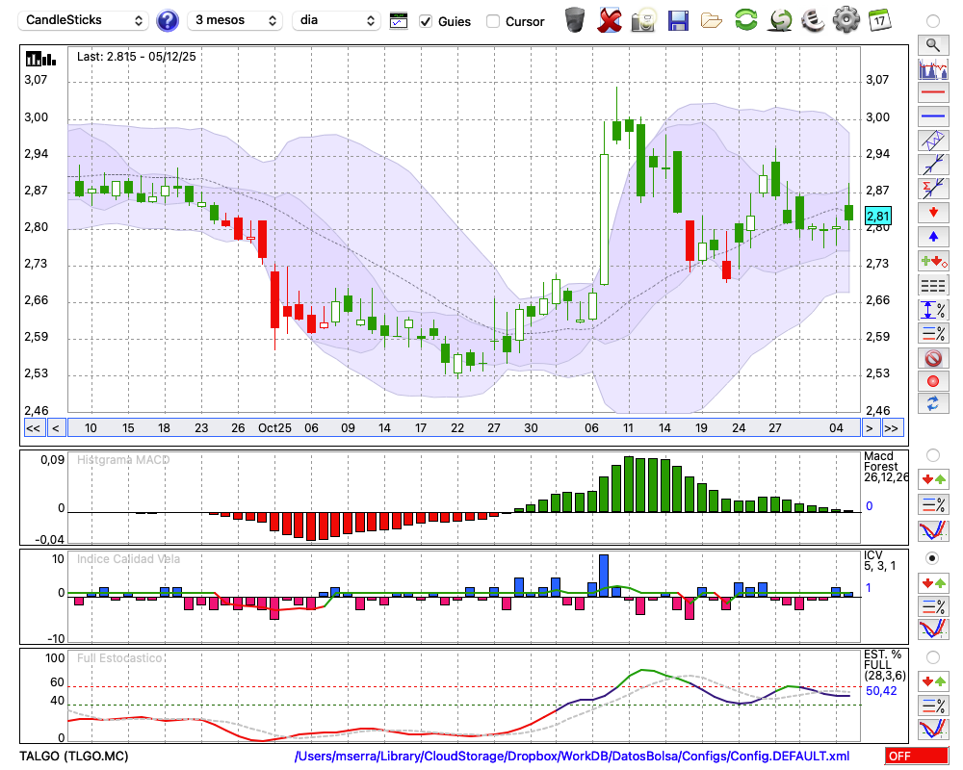The height and width of the screenshot is (770, 963).
Task: Choose the parallel channel drawing tool
Action: coord(932,141)
